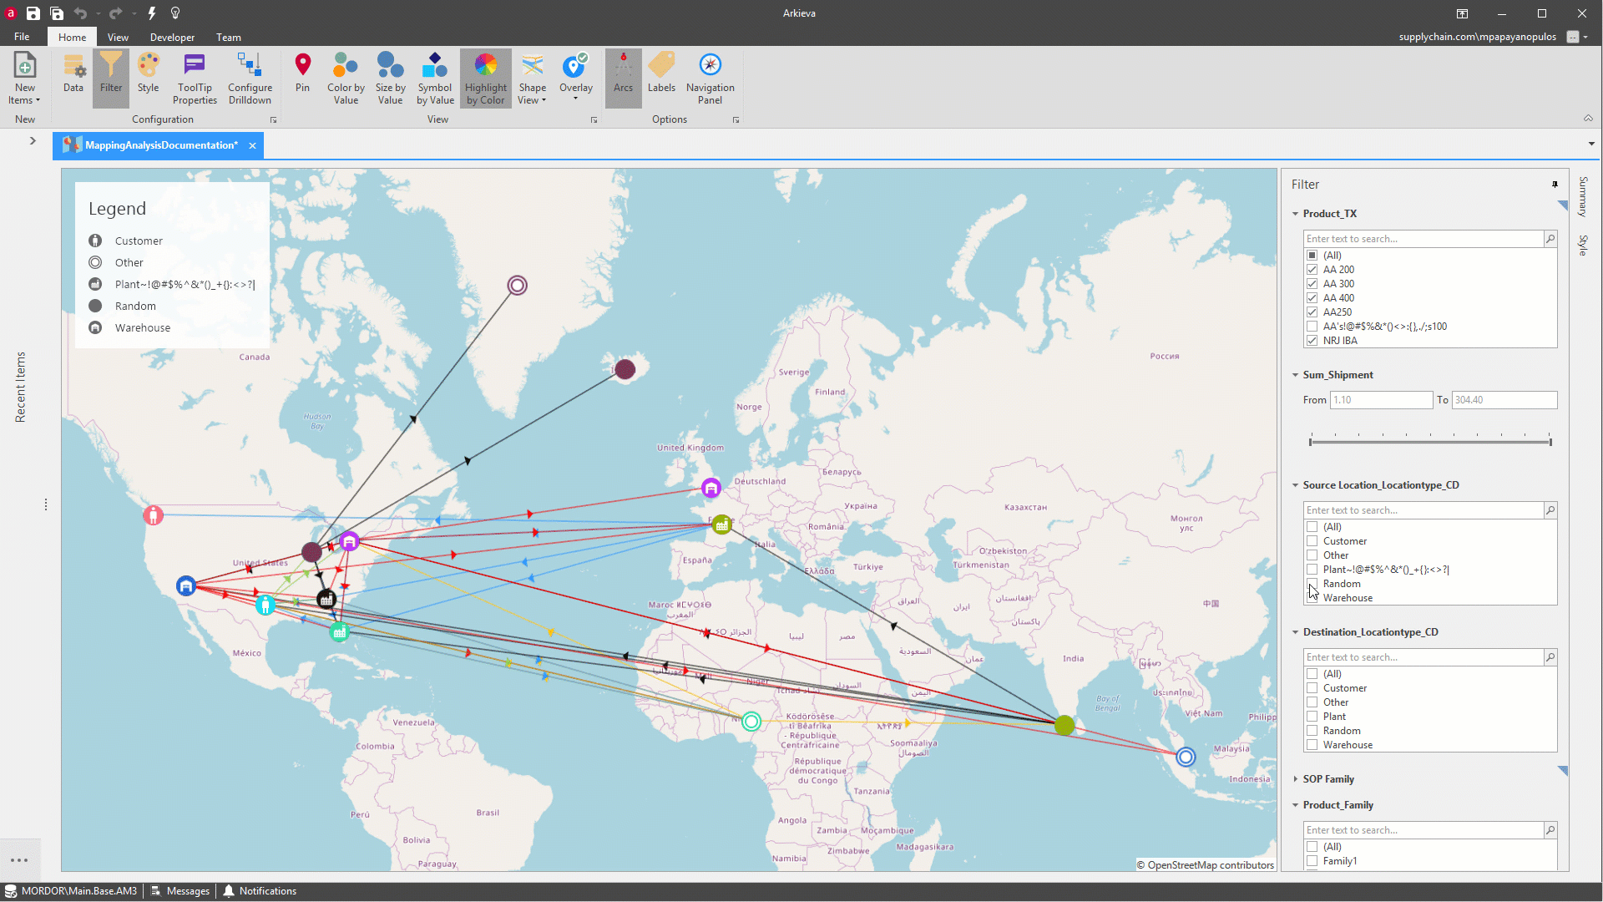Collapse the Product_Family section
This screenshot has width=1603, height=902.
(1296, 805)
